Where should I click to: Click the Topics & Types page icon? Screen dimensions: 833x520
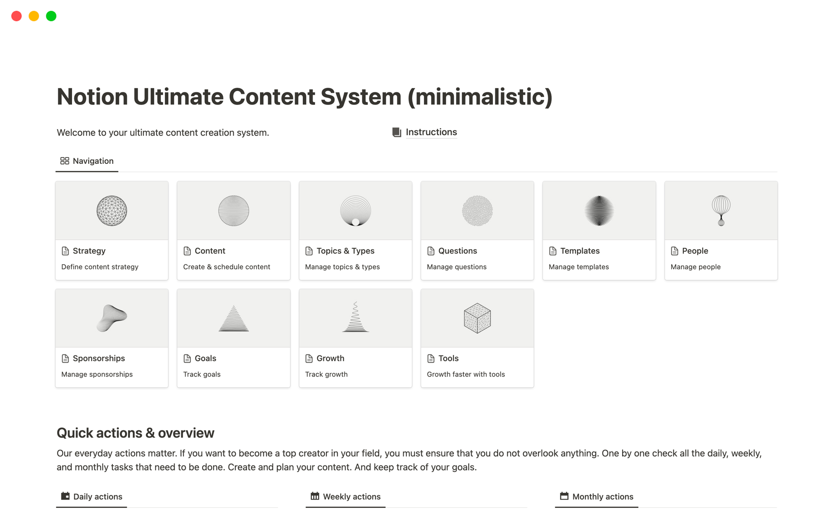(309, 251)
